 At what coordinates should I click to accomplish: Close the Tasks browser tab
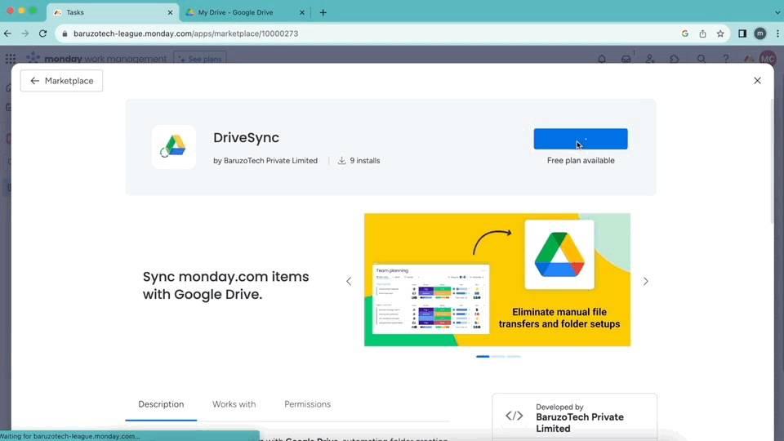tap(170, 12)
